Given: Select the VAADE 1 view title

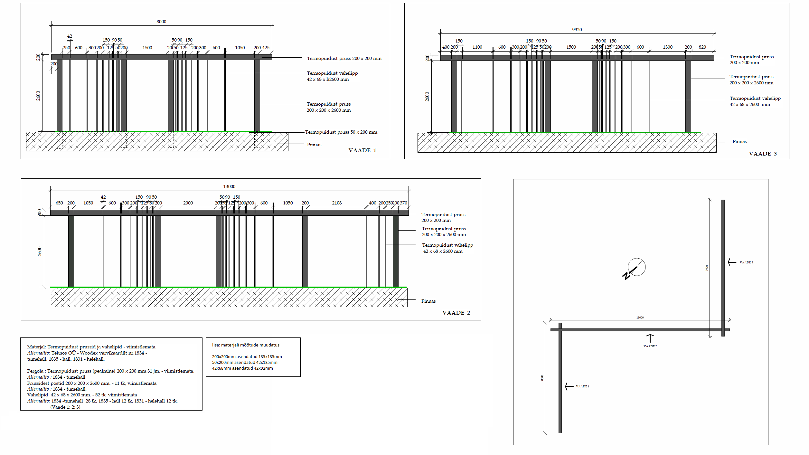Looking at the screenshot, I should pyautogui.click(x=362, y=150).
